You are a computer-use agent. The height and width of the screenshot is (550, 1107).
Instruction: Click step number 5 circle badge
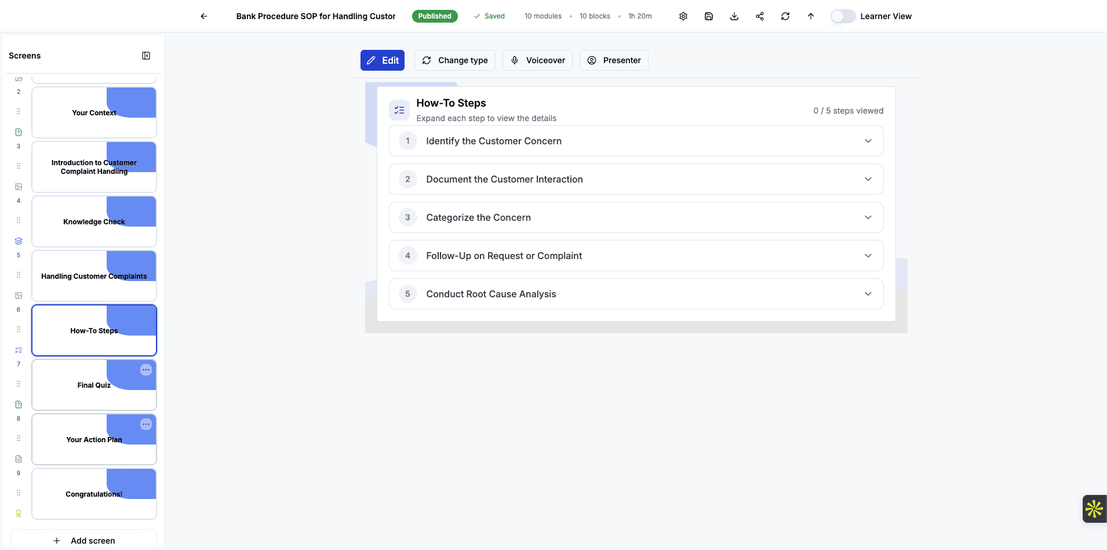coord(407,294)
